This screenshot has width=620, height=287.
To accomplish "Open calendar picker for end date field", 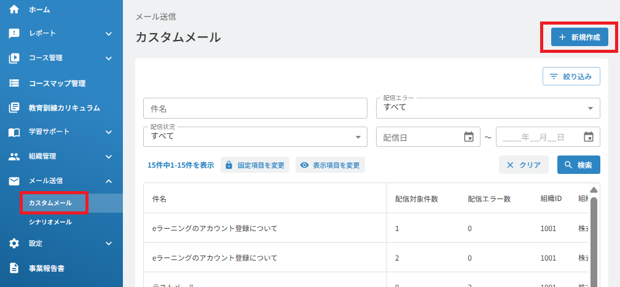I will coord(589,137).
